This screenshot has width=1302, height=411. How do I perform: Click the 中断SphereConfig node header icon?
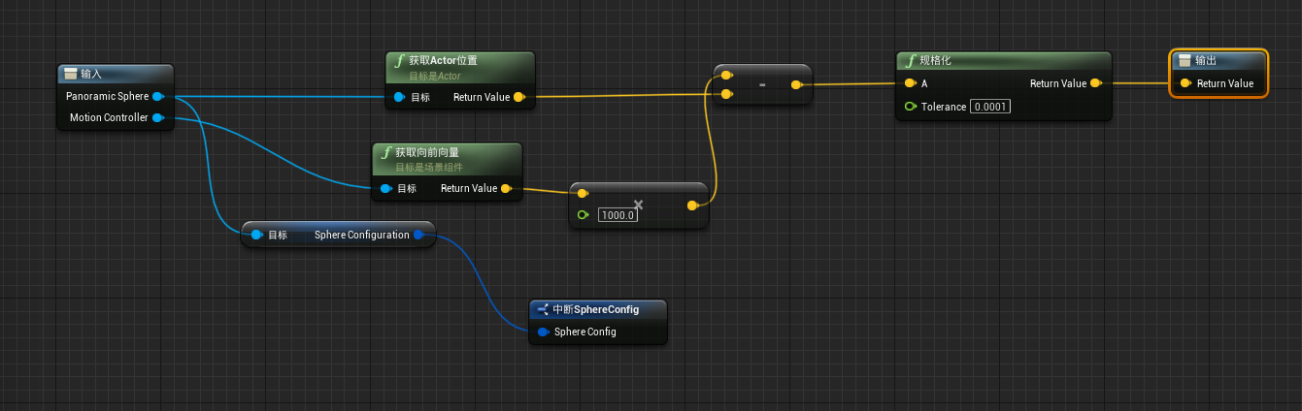tap(543, 309)
